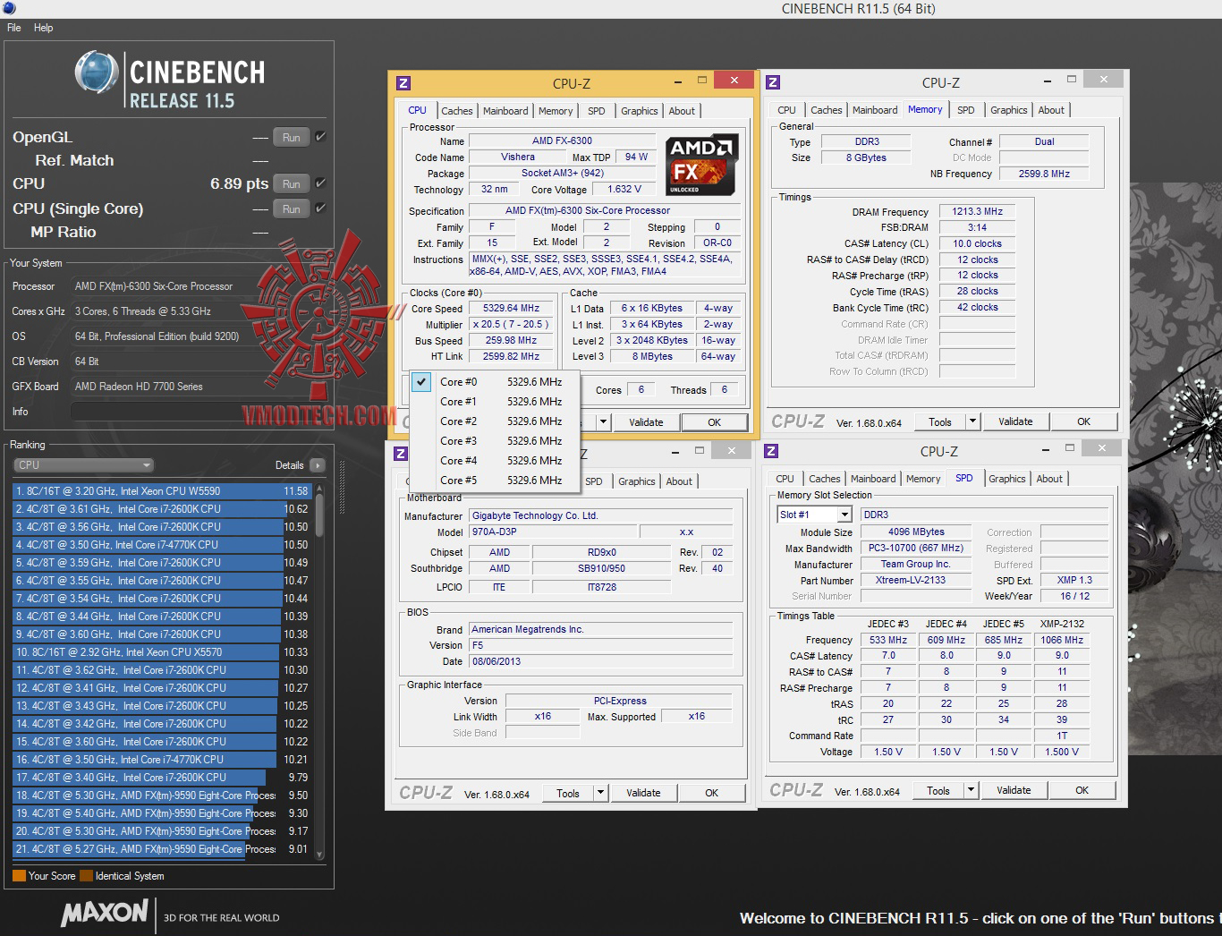Open the Graphics tab in the Memory tab window

[1009, 110]
